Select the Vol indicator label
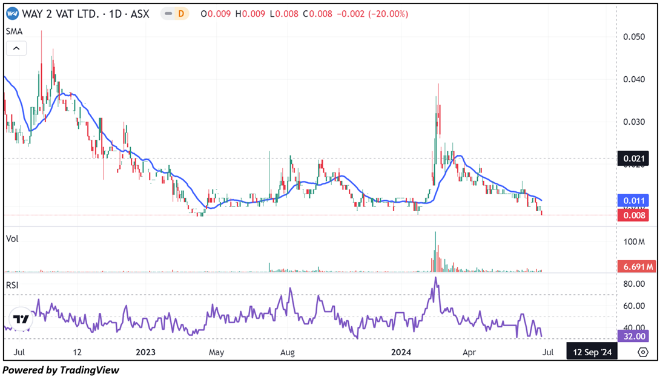Image resolution: width=660 pixels, height=377 pixels. 12,238
